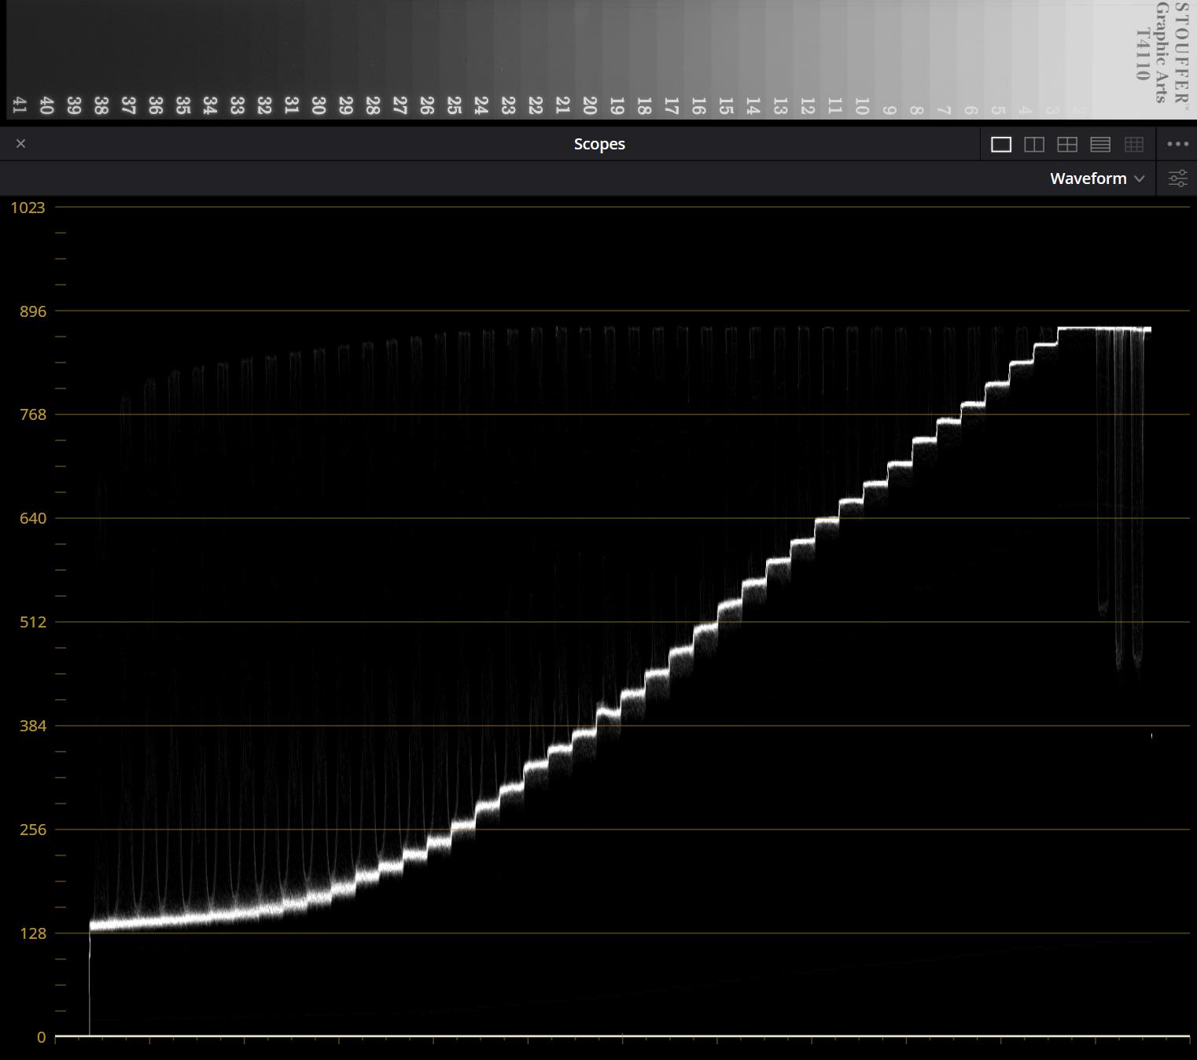This screenshot has height=1060, width=1197.
Task: Select single scope layout view
Action: tap(1001, 145)
